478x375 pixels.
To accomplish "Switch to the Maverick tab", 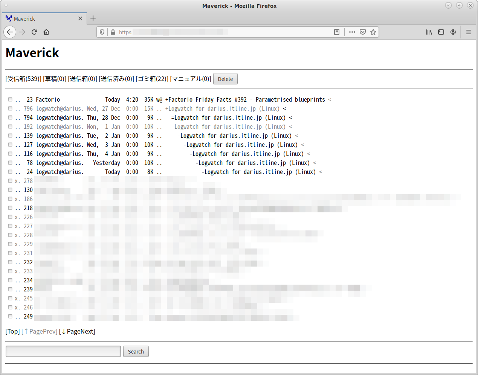I will click(x=41, y=18).
